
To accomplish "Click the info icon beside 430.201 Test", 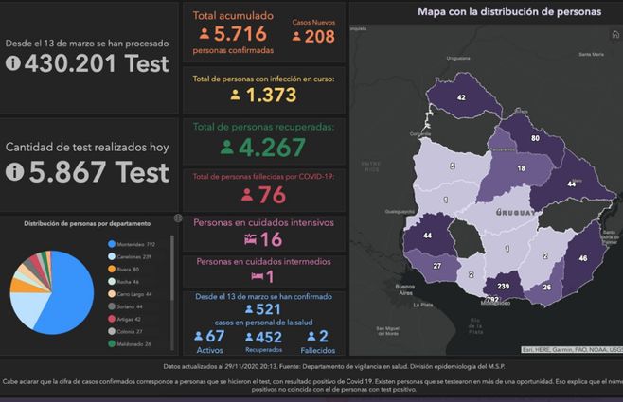I will 13,64.
